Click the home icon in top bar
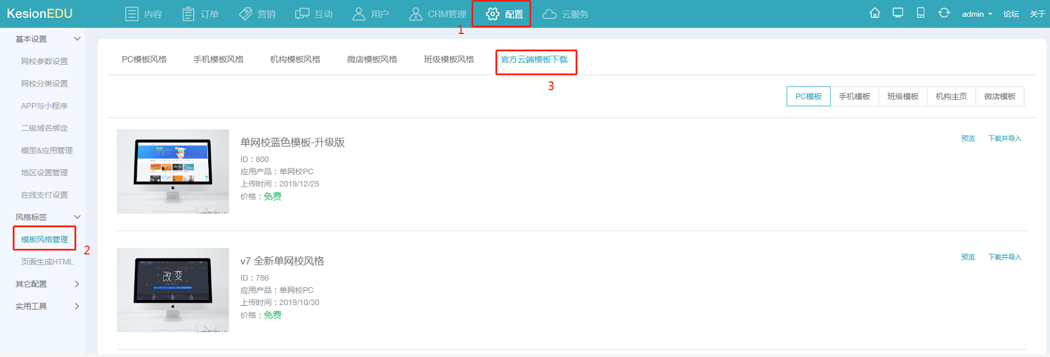1050x357 pixels. click(x=875, y=13)
